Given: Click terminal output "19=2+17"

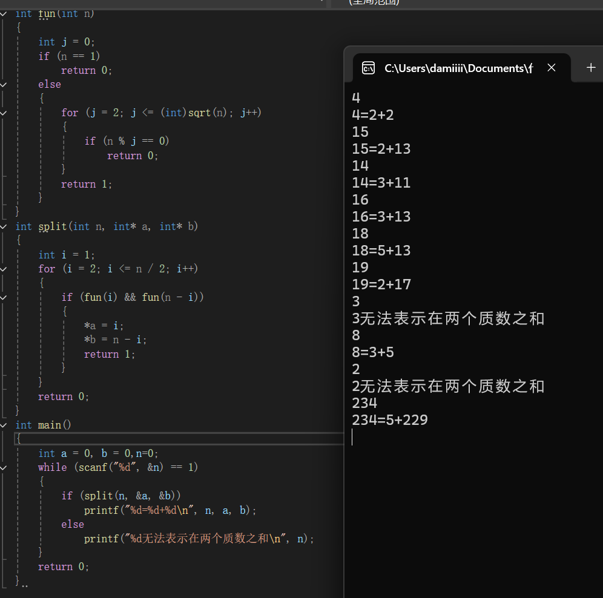Looking at the screenshot, I should tap(381, 284).
